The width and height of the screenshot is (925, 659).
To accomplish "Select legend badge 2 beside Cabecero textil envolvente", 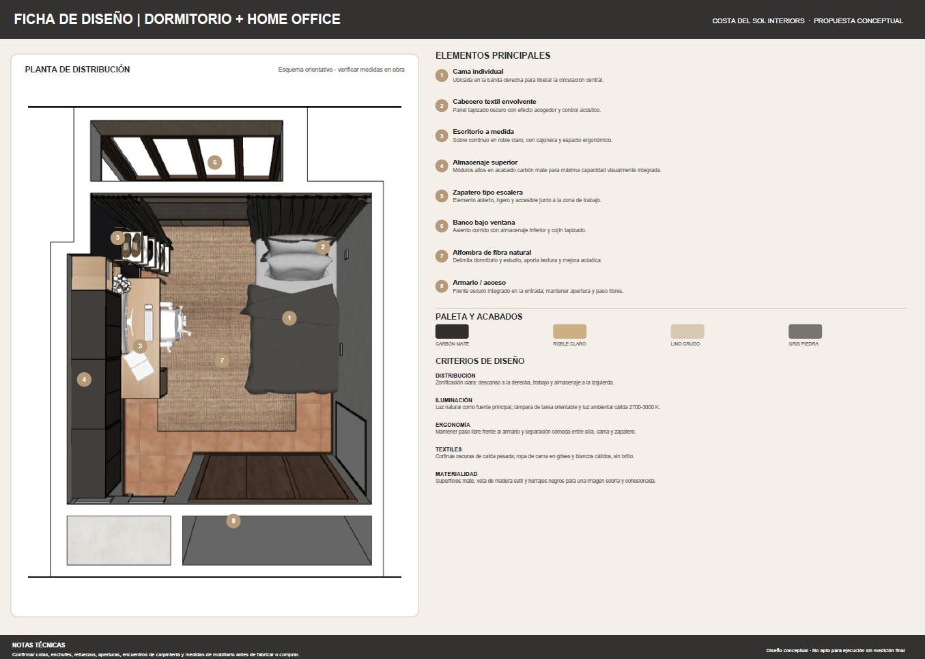I will point(442,105).
